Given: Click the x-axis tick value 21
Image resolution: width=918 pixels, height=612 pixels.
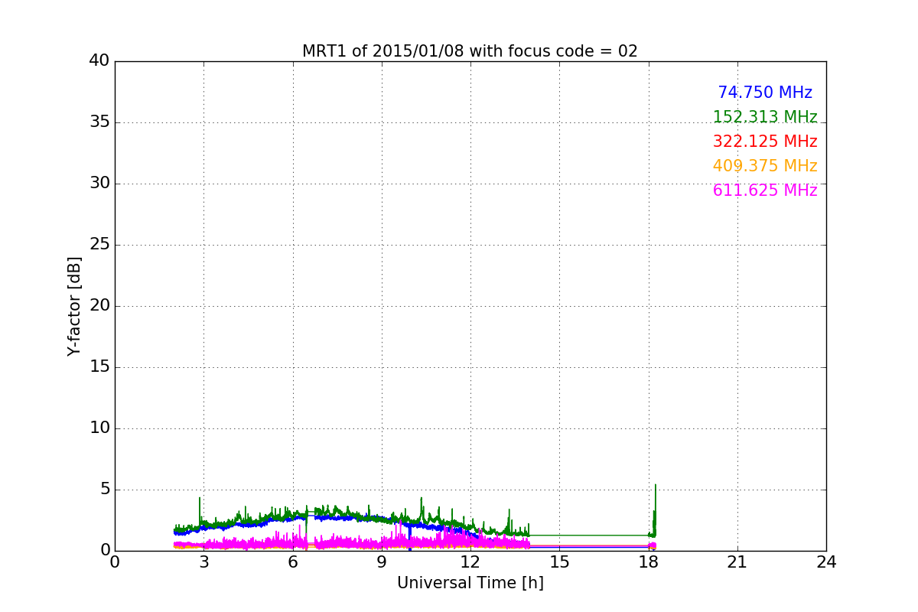Looking at the screenshot, I should point(737,562).
